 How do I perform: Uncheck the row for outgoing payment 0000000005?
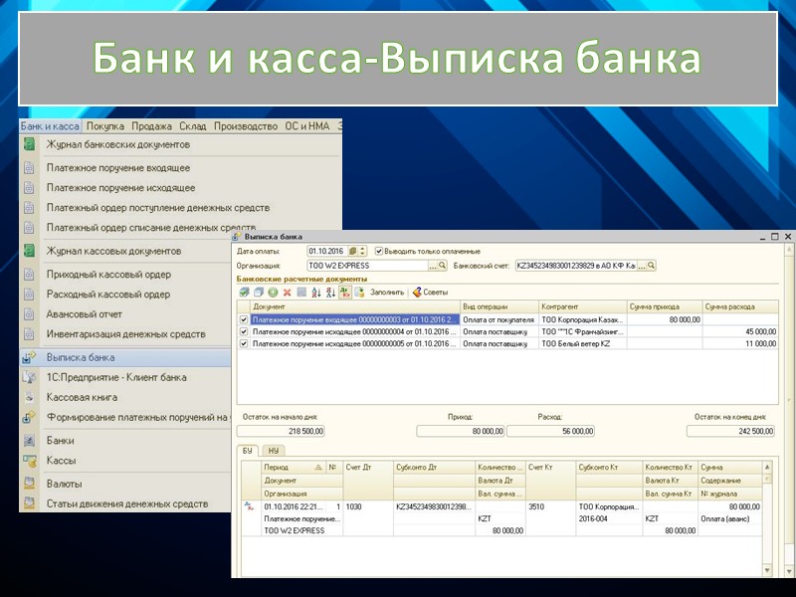point(244,343)
